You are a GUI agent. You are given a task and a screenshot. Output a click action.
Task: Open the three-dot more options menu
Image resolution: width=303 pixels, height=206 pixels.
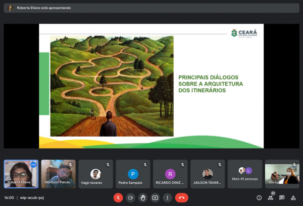click(x=167, y=198)
